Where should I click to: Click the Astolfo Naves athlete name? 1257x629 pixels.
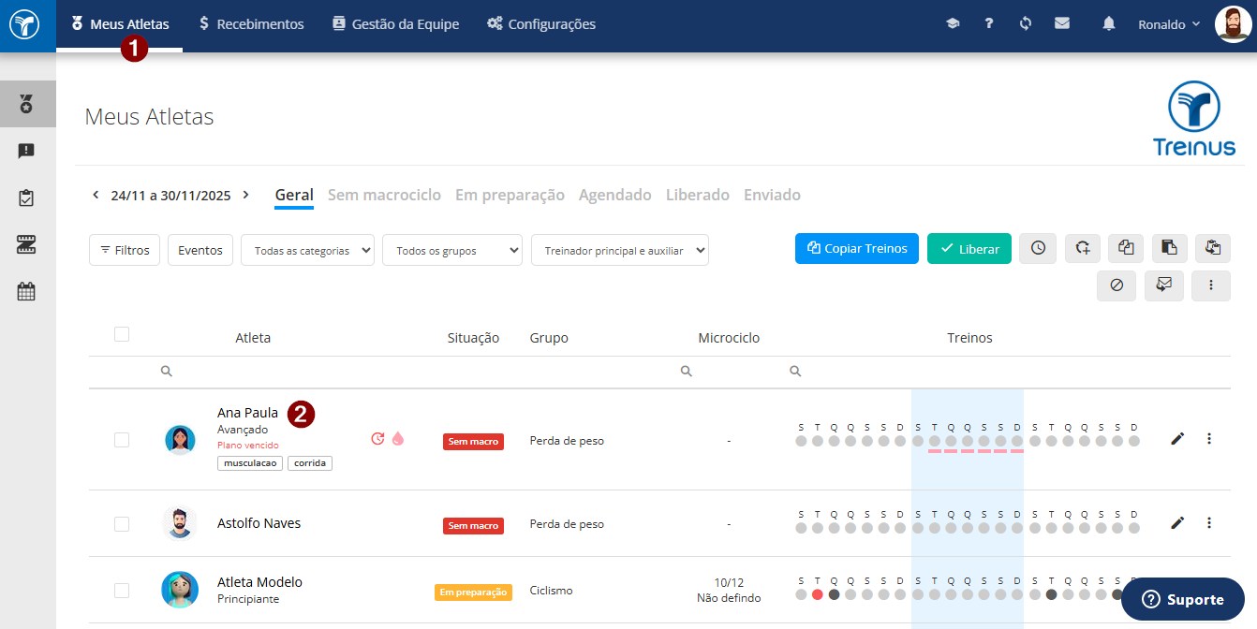point(259,523)
